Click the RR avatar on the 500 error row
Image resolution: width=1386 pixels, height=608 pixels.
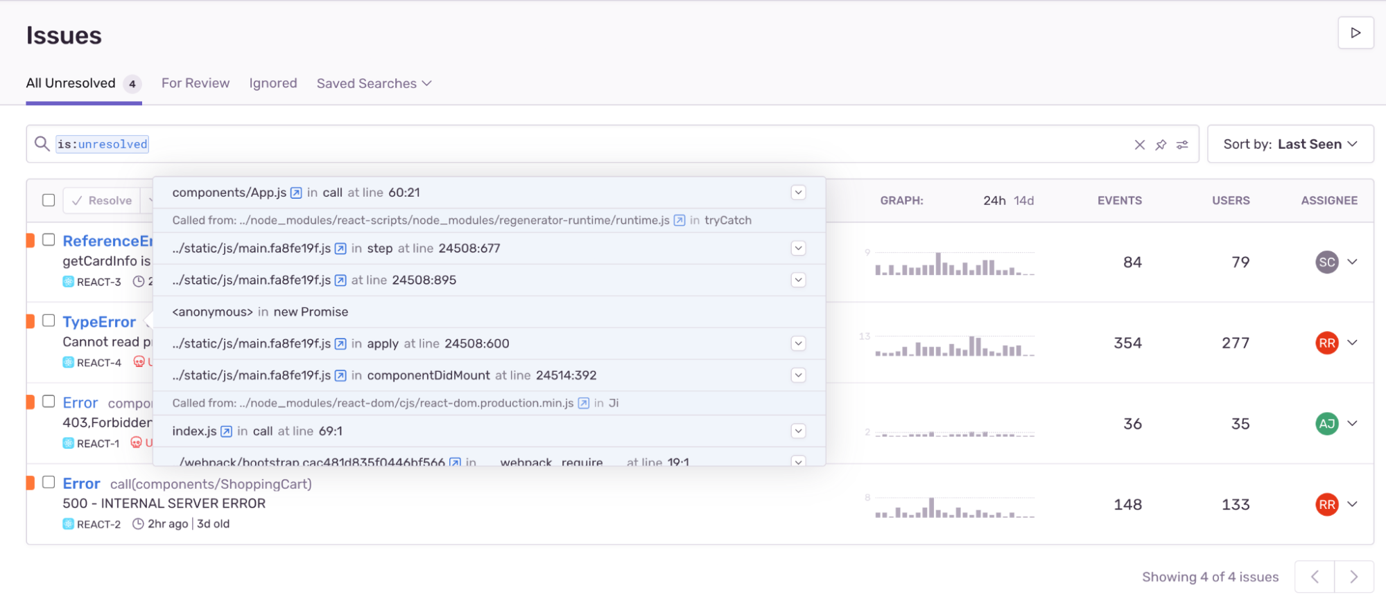(1327, 505)
